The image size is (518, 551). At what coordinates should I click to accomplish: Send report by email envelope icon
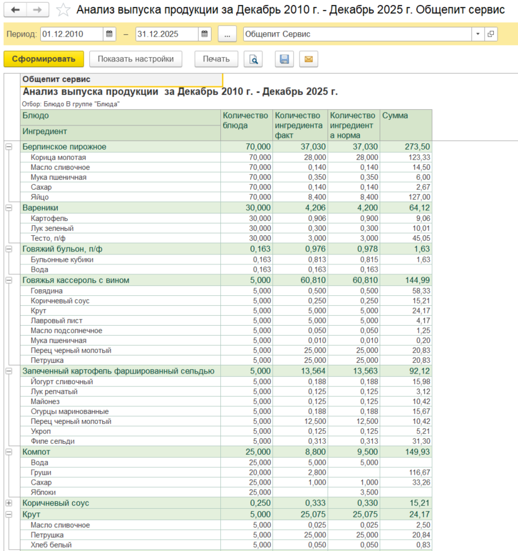[x=308, y=59]
